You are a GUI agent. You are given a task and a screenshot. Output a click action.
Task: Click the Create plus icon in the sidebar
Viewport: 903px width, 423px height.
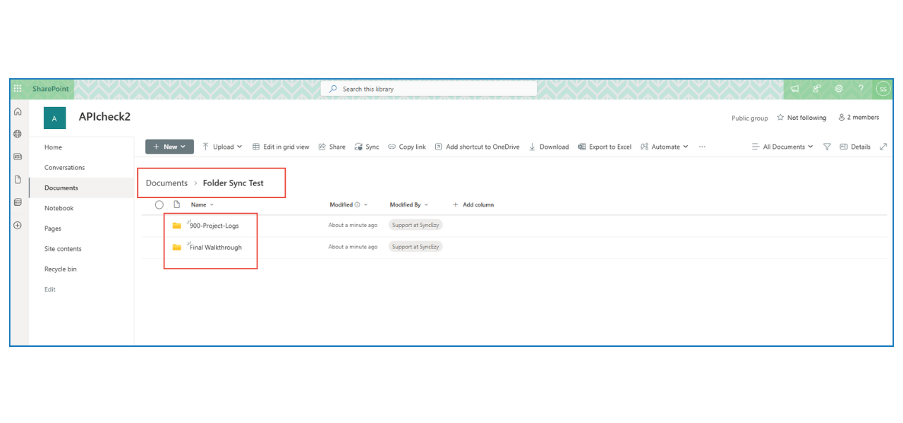point(17,225)
